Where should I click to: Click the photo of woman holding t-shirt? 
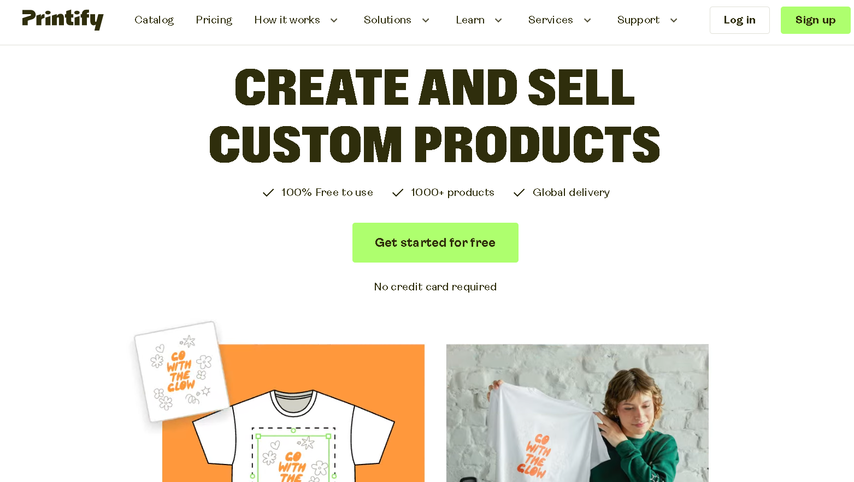pos(578,413)
